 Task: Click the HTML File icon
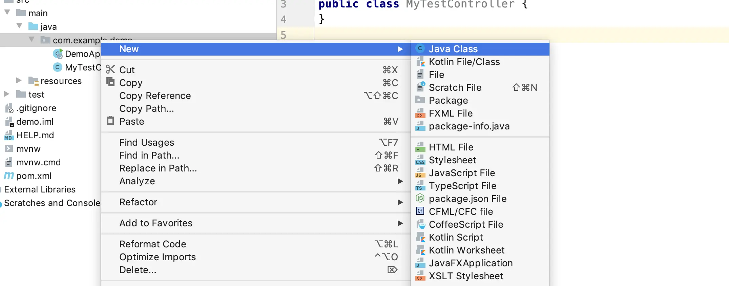pyautogui.click(x=420, y=147)
